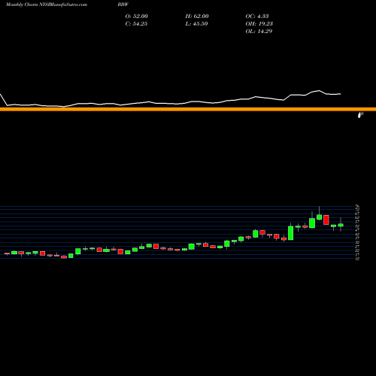Select the high value H: 62.00
Viewport: 376px width, 376px height.
pyautogui.click(x=197, y=16)
